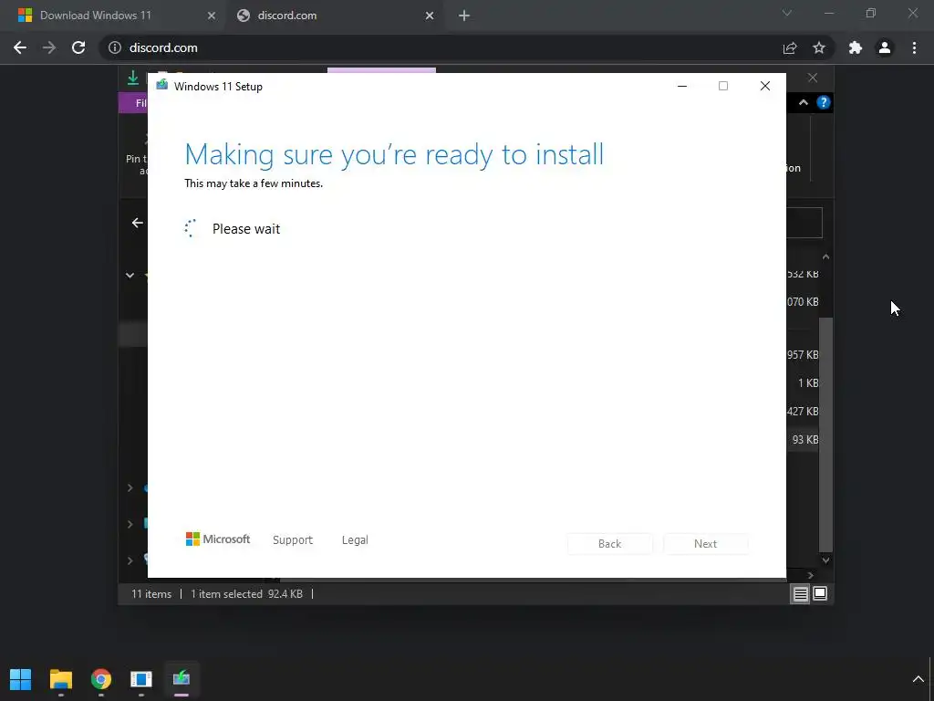Select the 070 KB file row
The width and height of the screenshot is (934, 701).
click(x=803, y=302)
